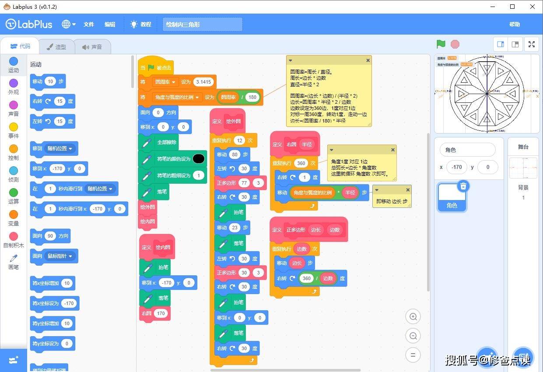Expand the 圆周率 variable dropdown
Viewport: 543px width, 372px height.
tap(173, 82)
